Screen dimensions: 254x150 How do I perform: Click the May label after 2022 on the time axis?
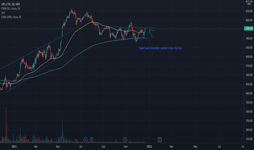pyautogui.click(x=195, y=147)
